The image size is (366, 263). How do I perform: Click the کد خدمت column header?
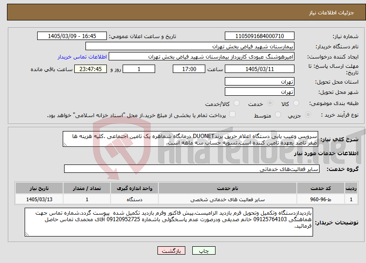321,188
